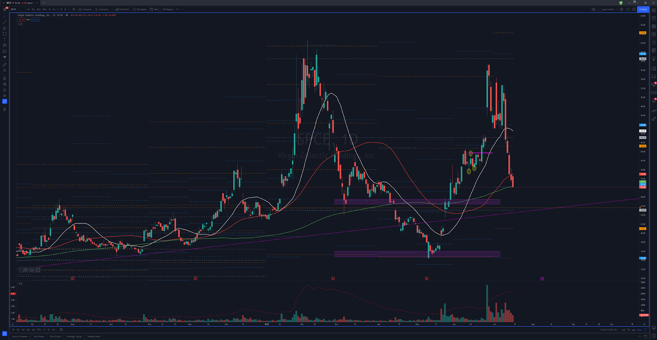Click the trash remove drawings icon
The width and height of the screenshot is (657, 340).
coord(5,109)
